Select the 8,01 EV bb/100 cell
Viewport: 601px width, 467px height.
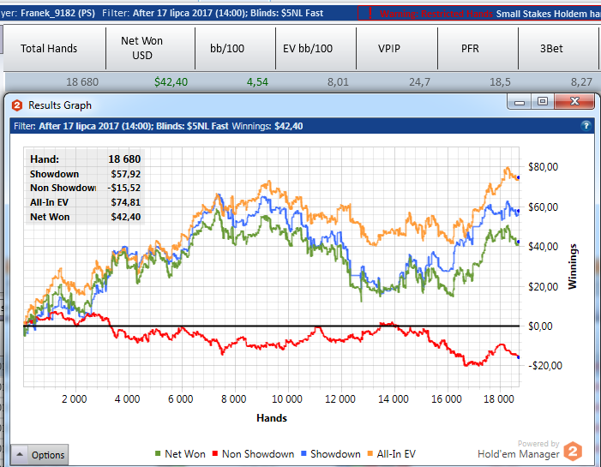pos(338,82)
